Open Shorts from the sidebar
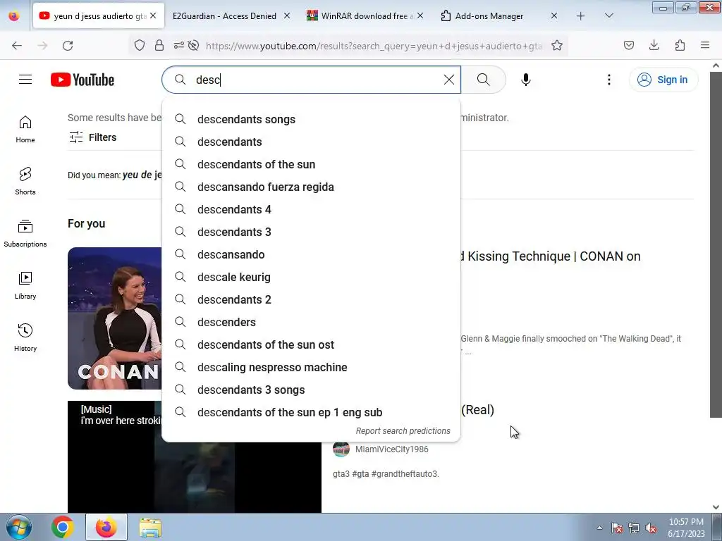This screenshot has width=722, height=541. (x=25, y=181)
